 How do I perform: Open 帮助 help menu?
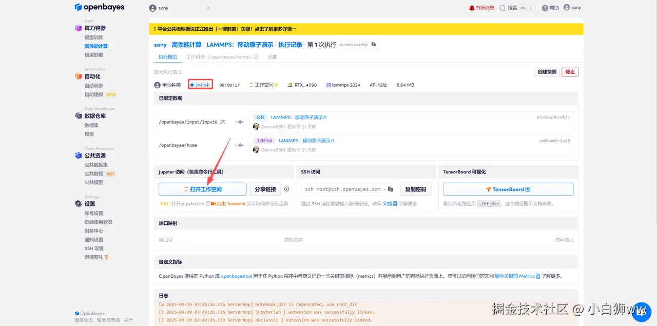pos(551,8)
